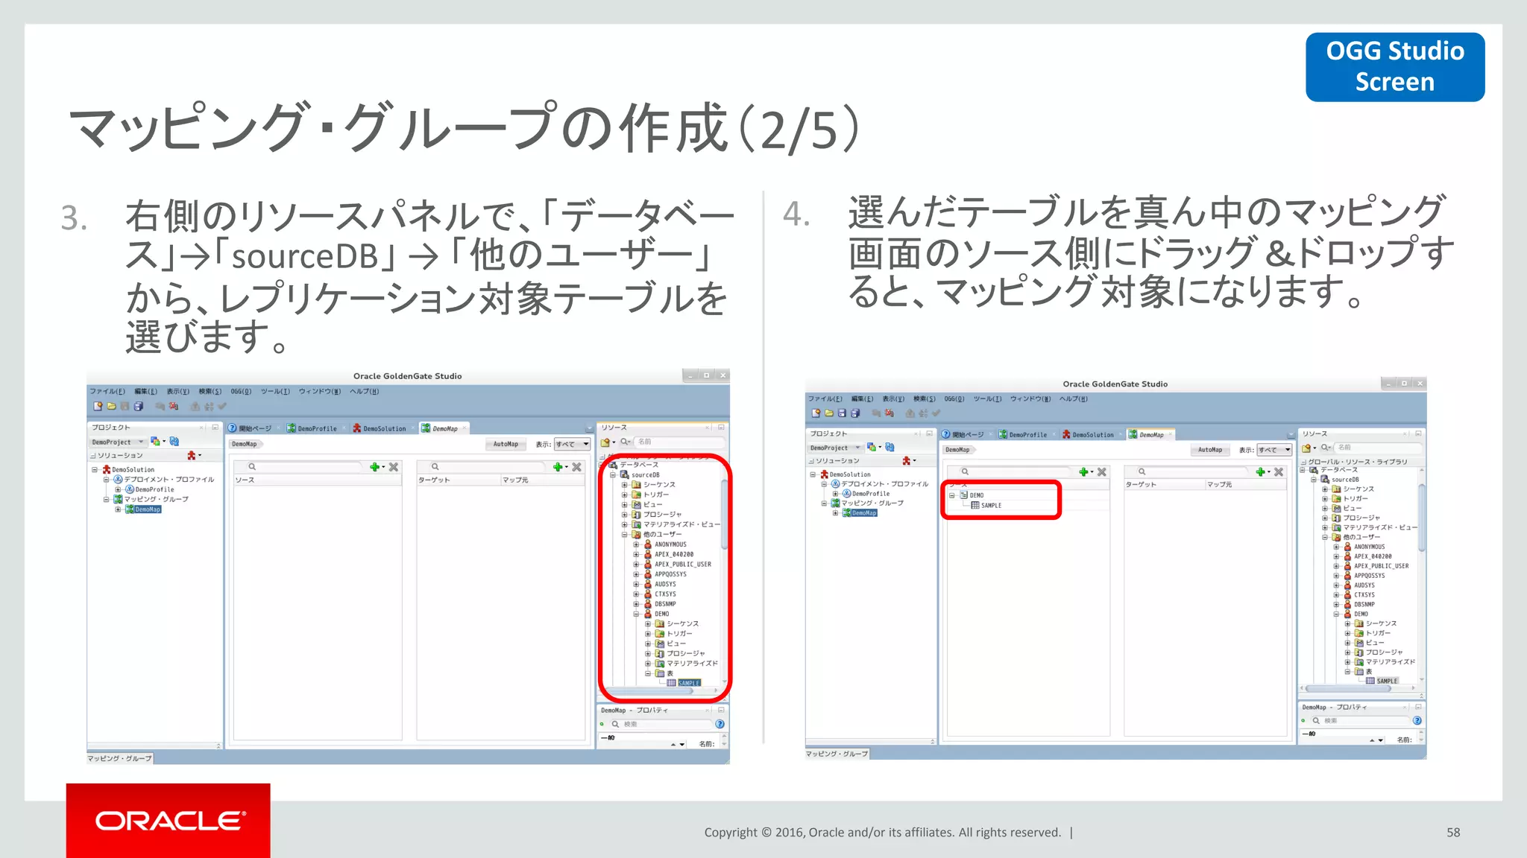Click New icon in step 3 screenshot toolbar
Image resolution: width=1527 pixels, height=858 pixels.
[x=98, y=406]
